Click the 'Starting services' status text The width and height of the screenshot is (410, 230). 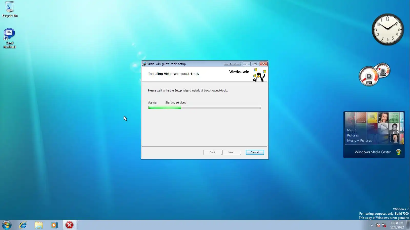pos(176,102)
